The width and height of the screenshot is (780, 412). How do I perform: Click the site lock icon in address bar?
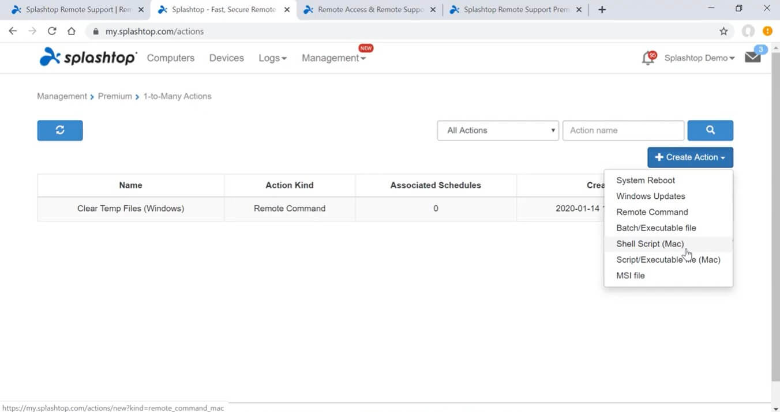[96, 32]
